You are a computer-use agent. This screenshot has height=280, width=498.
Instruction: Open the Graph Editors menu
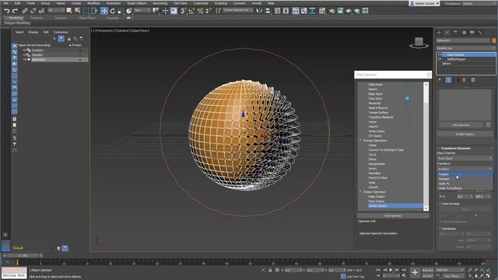point(137,3)
